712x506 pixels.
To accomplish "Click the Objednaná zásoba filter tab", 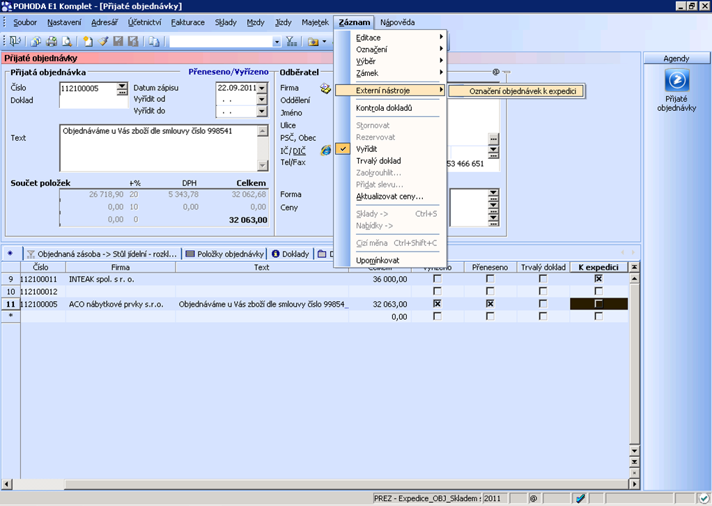I will [102, 254].
